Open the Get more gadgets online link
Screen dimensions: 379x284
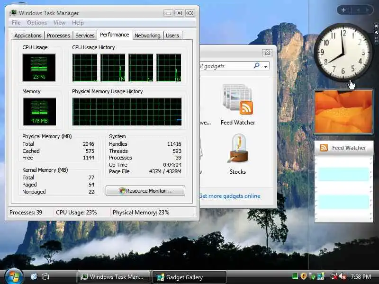pos(230,196)
